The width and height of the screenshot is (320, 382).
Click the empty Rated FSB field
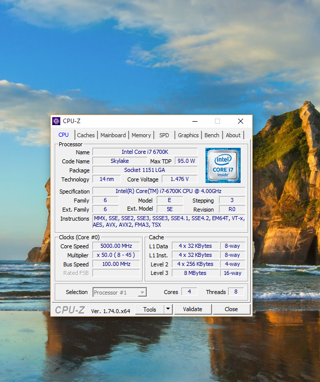tap(116, 273)
